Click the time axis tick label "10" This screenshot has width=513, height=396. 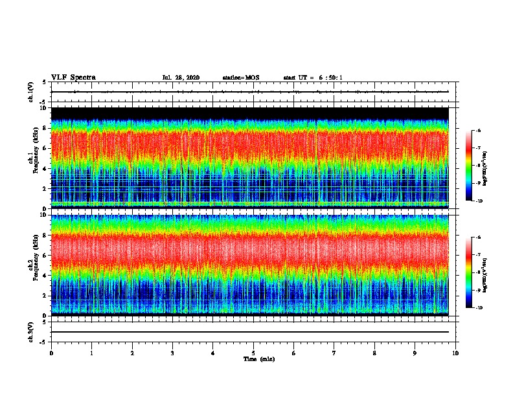click(x=455, y=353)
